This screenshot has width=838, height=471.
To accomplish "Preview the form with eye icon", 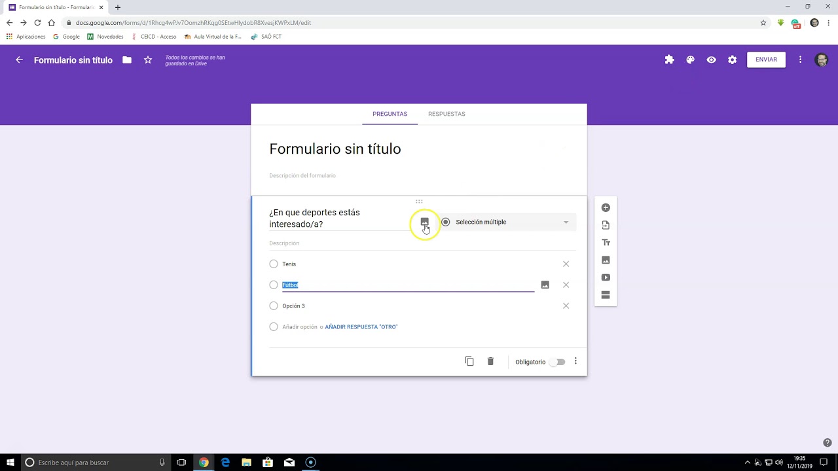I will pos(711,60).
